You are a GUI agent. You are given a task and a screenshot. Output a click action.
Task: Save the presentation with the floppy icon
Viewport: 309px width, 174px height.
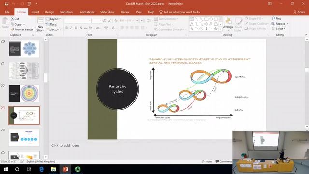6,4
